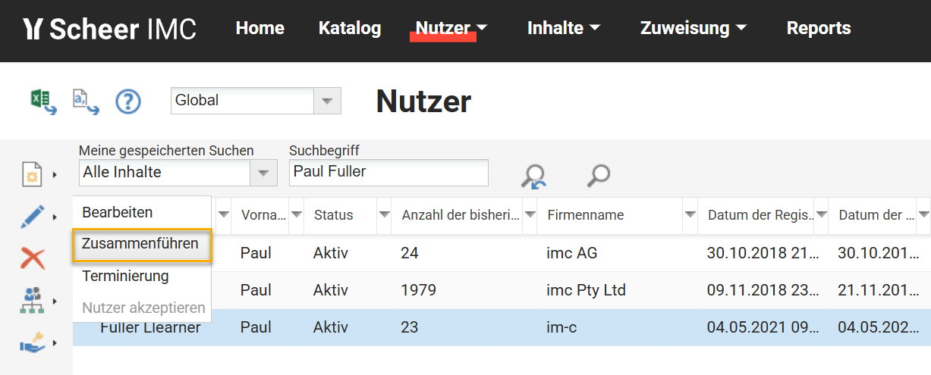
Task: Choose 'Bearbeiten' in the context menu
Action: pyautogui.click(x=118, y=212)
